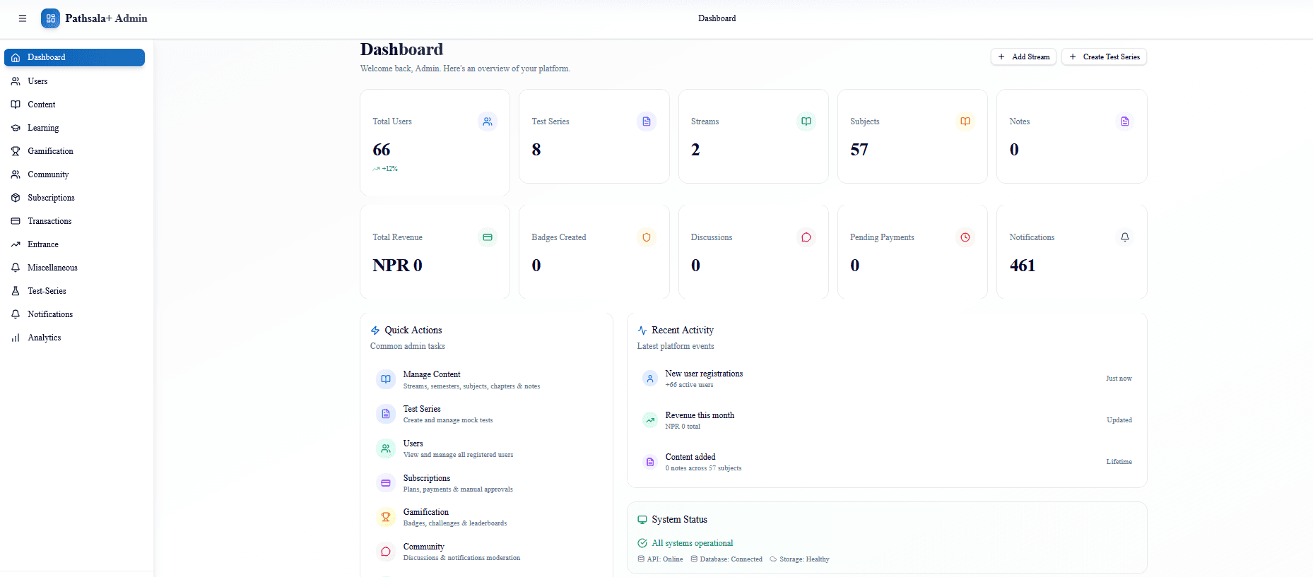Click the New user registrations activity

tap(887, 379)
